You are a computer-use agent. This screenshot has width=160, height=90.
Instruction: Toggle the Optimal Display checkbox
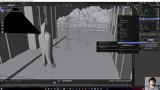[x=145, y=48]
